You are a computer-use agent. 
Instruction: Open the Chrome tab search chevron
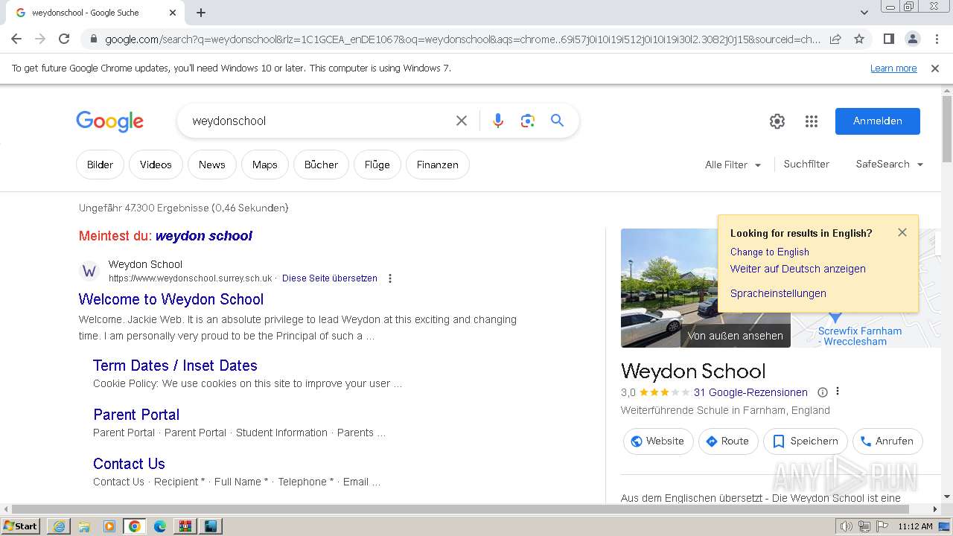pyautogui.click(x=864, y=13)
